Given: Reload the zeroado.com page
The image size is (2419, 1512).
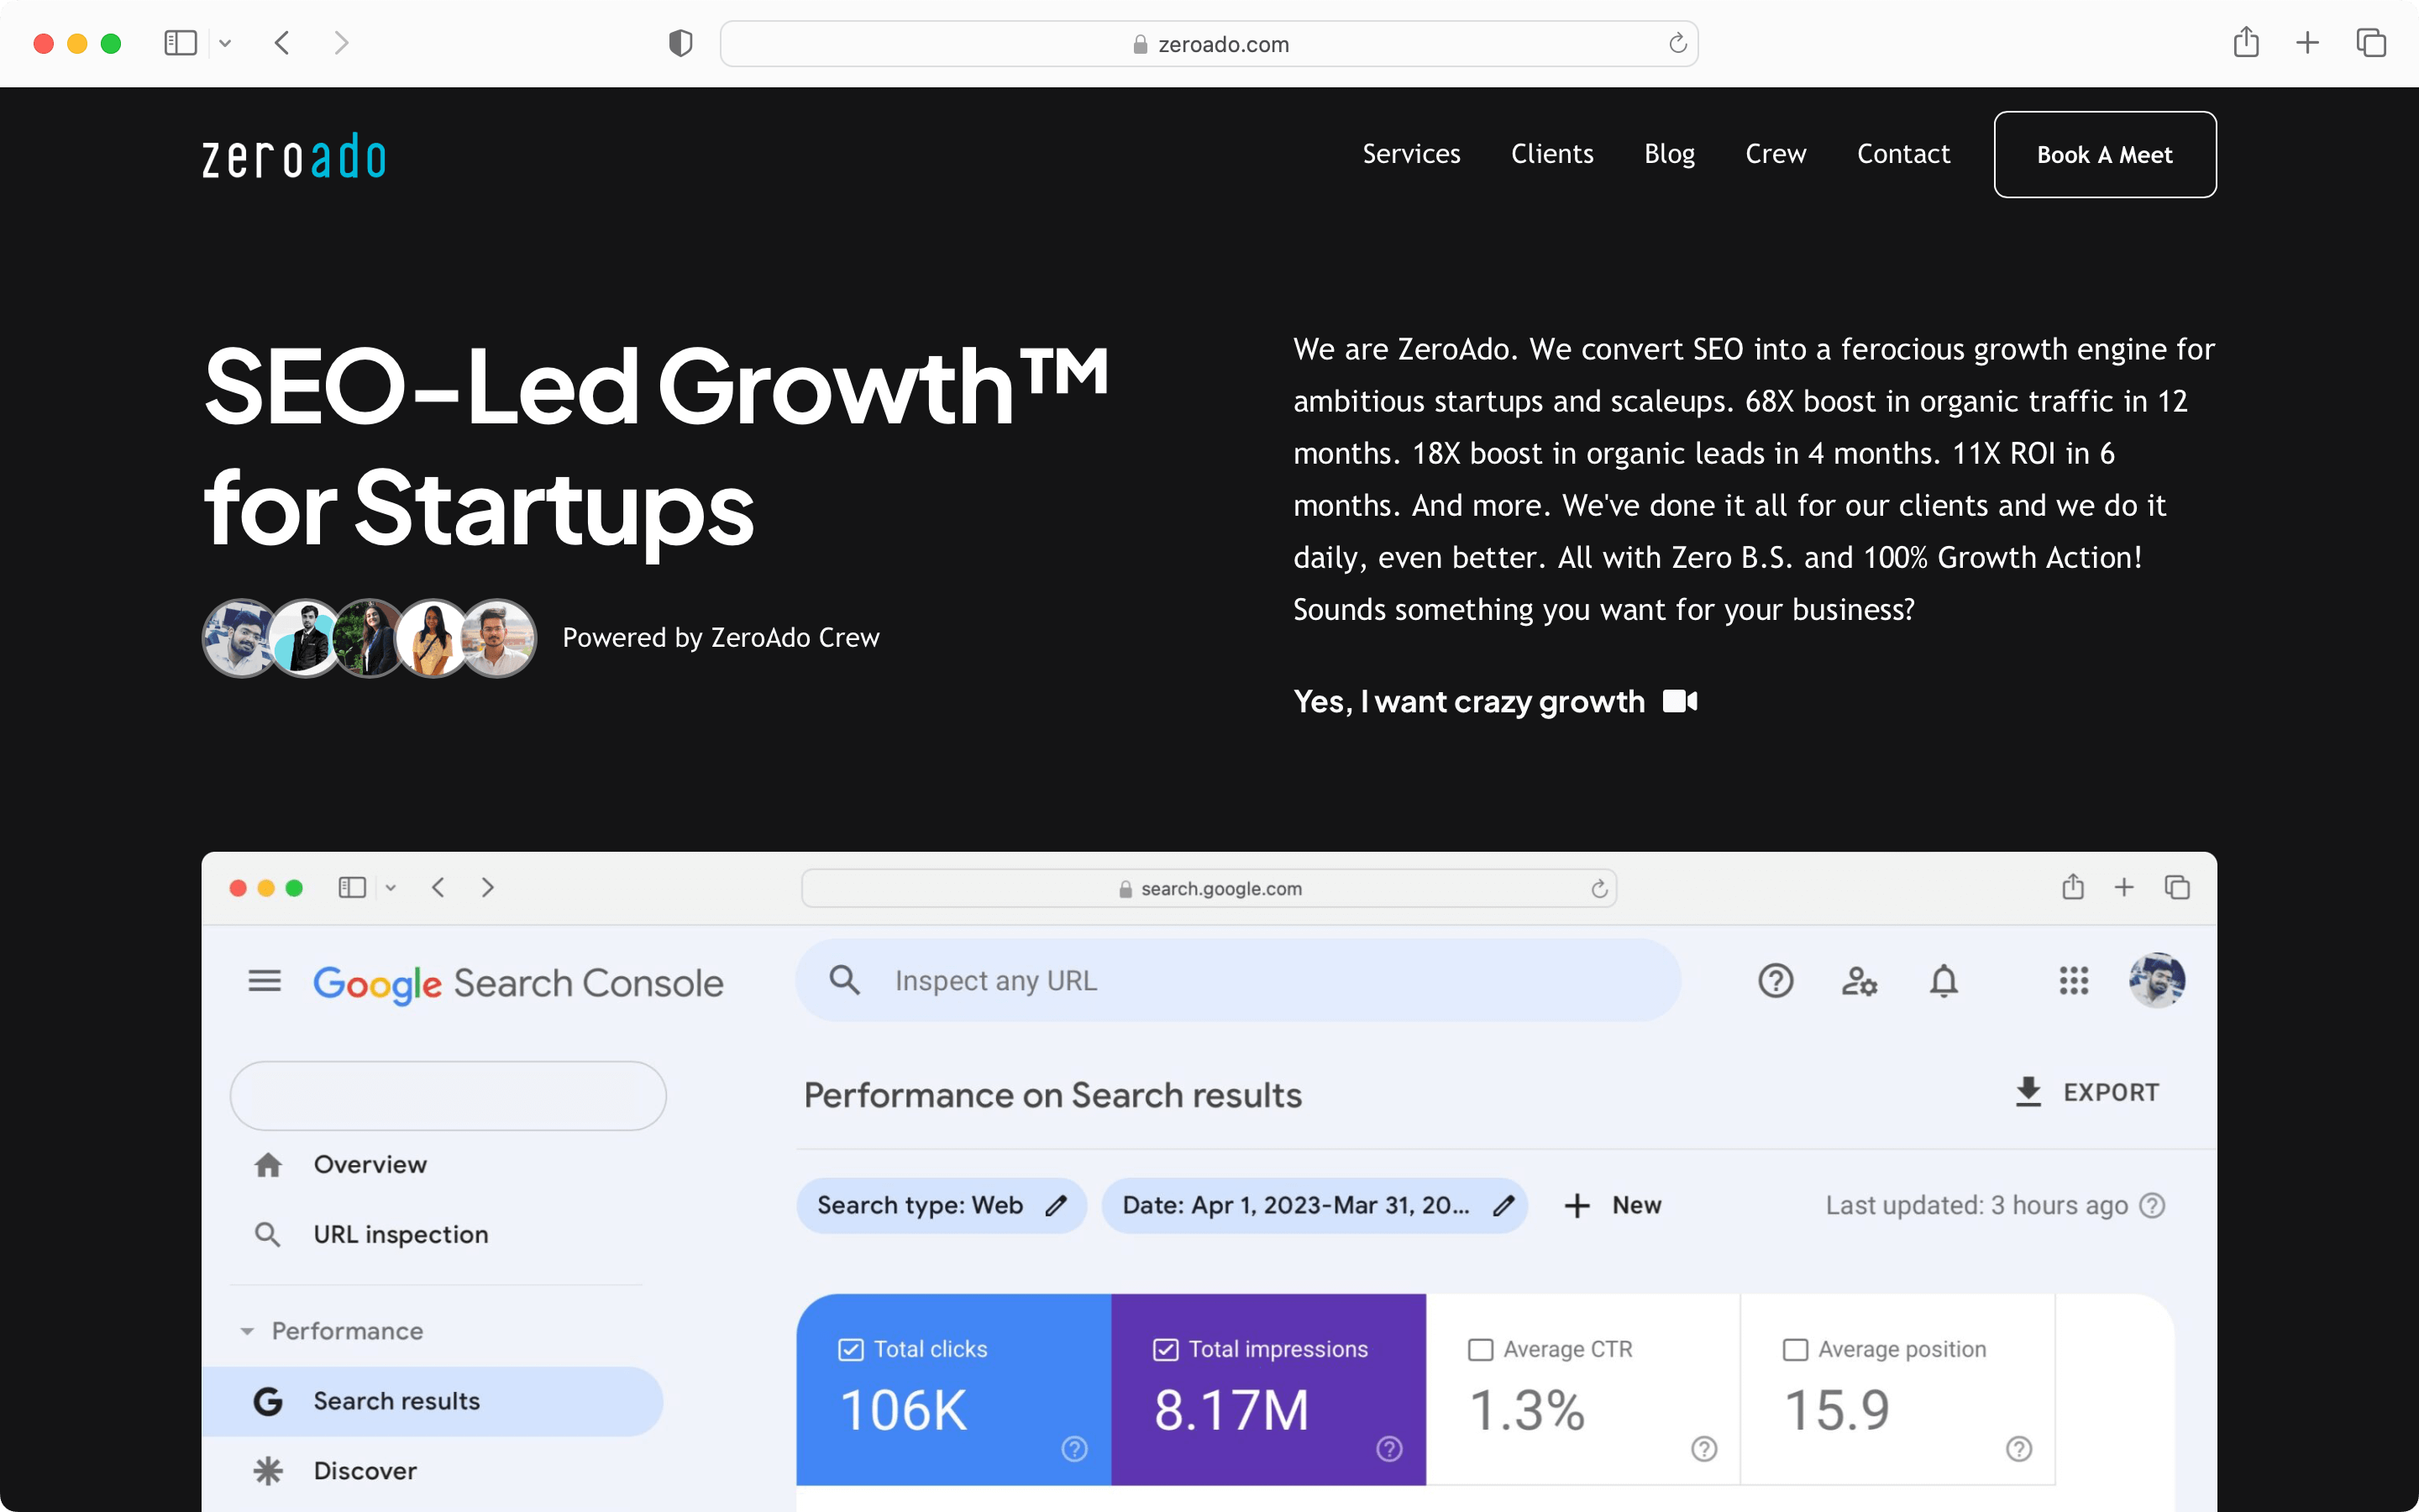Looking at the screenshot, I should 1677,43.
